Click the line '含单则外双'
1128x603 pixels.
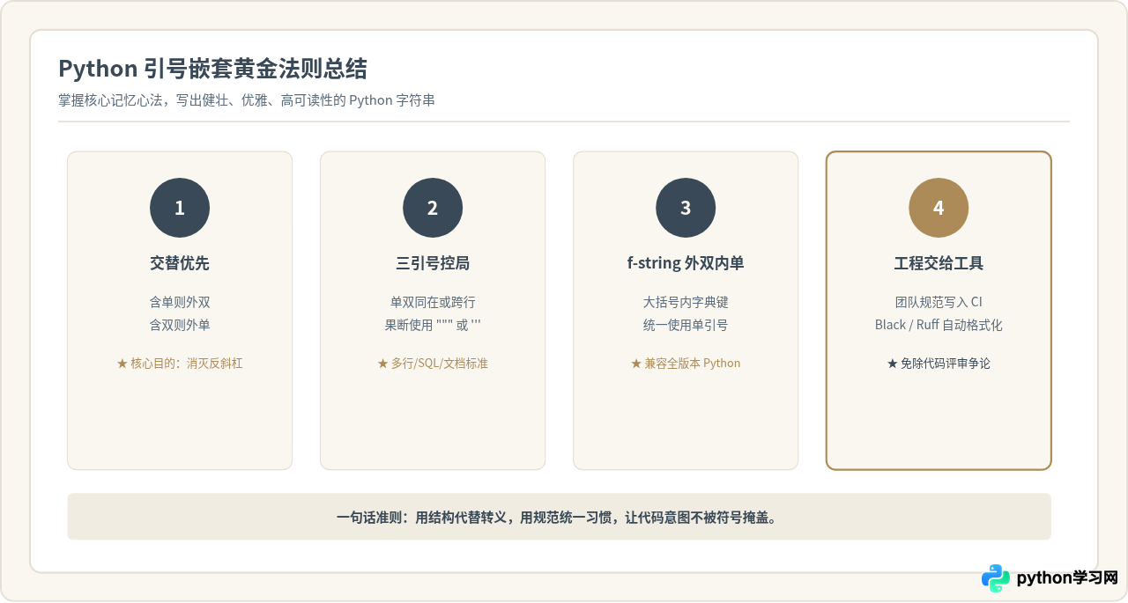pyautogui.click(x=180, y=302)
